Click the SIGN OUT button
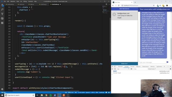This screenshot has height=97, width=172. (124, 64)
